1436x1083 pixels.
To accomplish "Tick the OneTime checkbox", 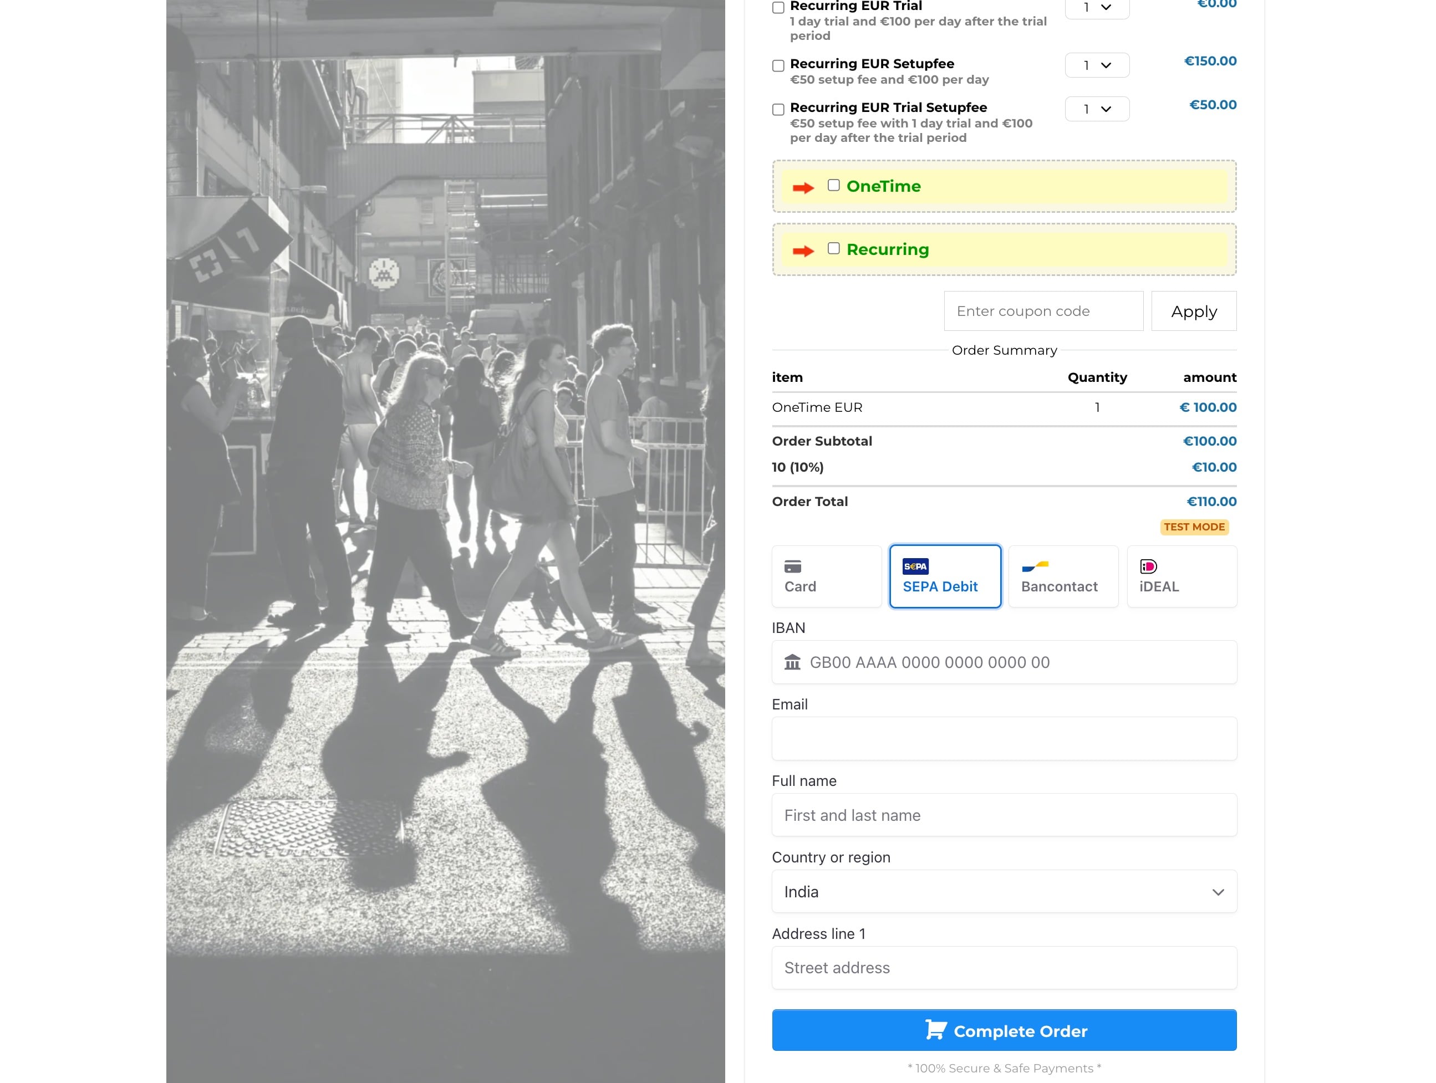I will click(833, 186).
